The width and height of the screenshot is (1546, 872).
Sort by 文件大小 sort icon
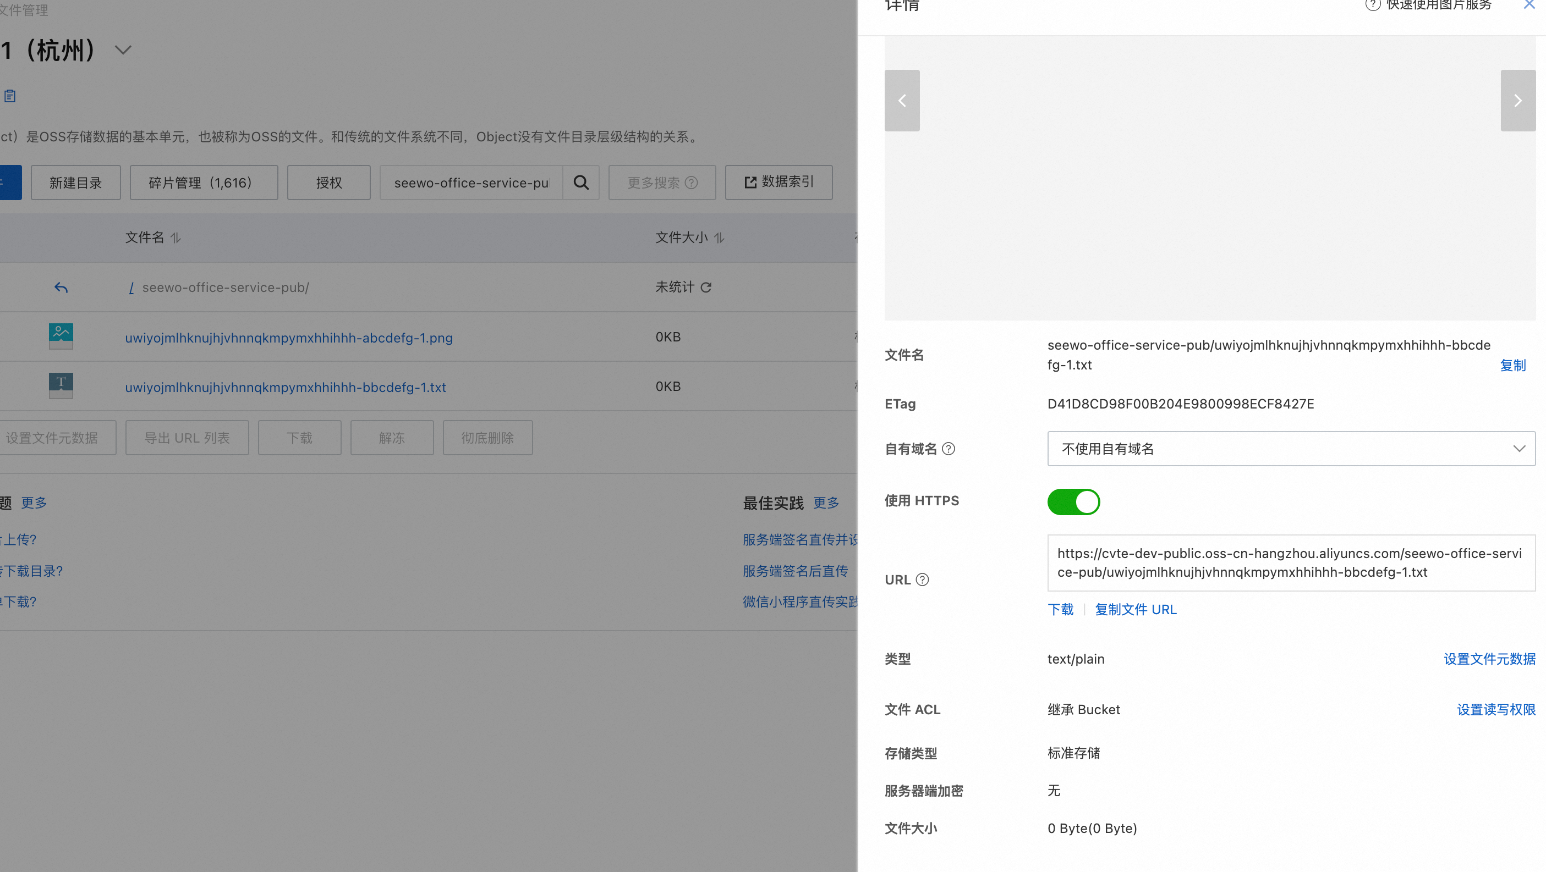[720, 238]
